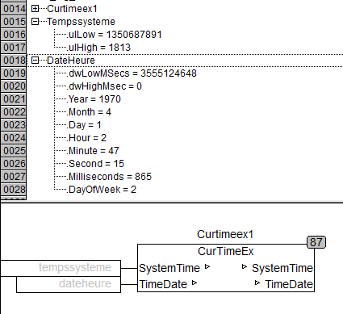343x314 pixels.
Task: Click the SystemTime output pin arrow
Action: click(x=245, y=266)
